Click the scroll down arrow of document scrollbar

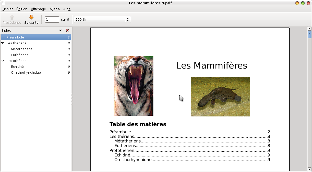coord(310,169)
